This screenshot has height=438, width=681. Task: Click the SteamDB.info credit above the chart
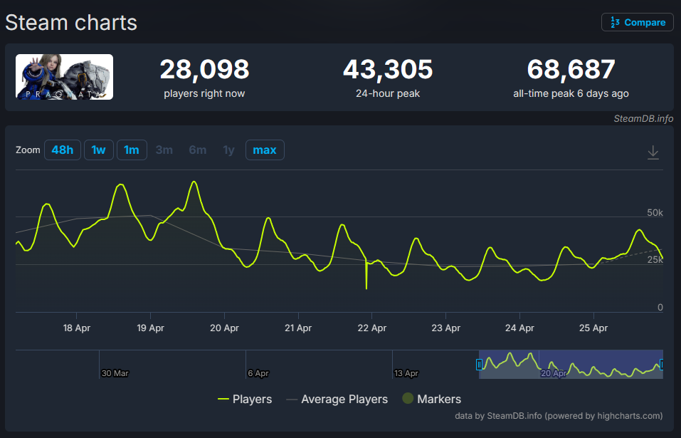click(x=643, y=119)
